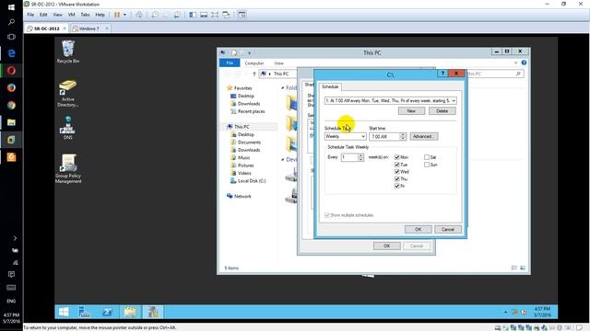Click the send Ctrl+Alt+Del toolbar icon

pyautogui.click(x=139, y=15)
